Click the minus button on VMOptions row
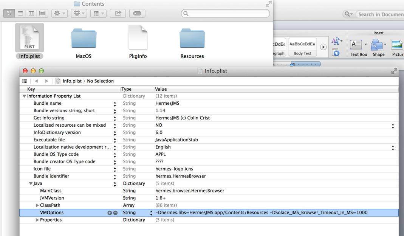Image resolution: width=404 pixels, height=236 pixels. tap(115, 213)
